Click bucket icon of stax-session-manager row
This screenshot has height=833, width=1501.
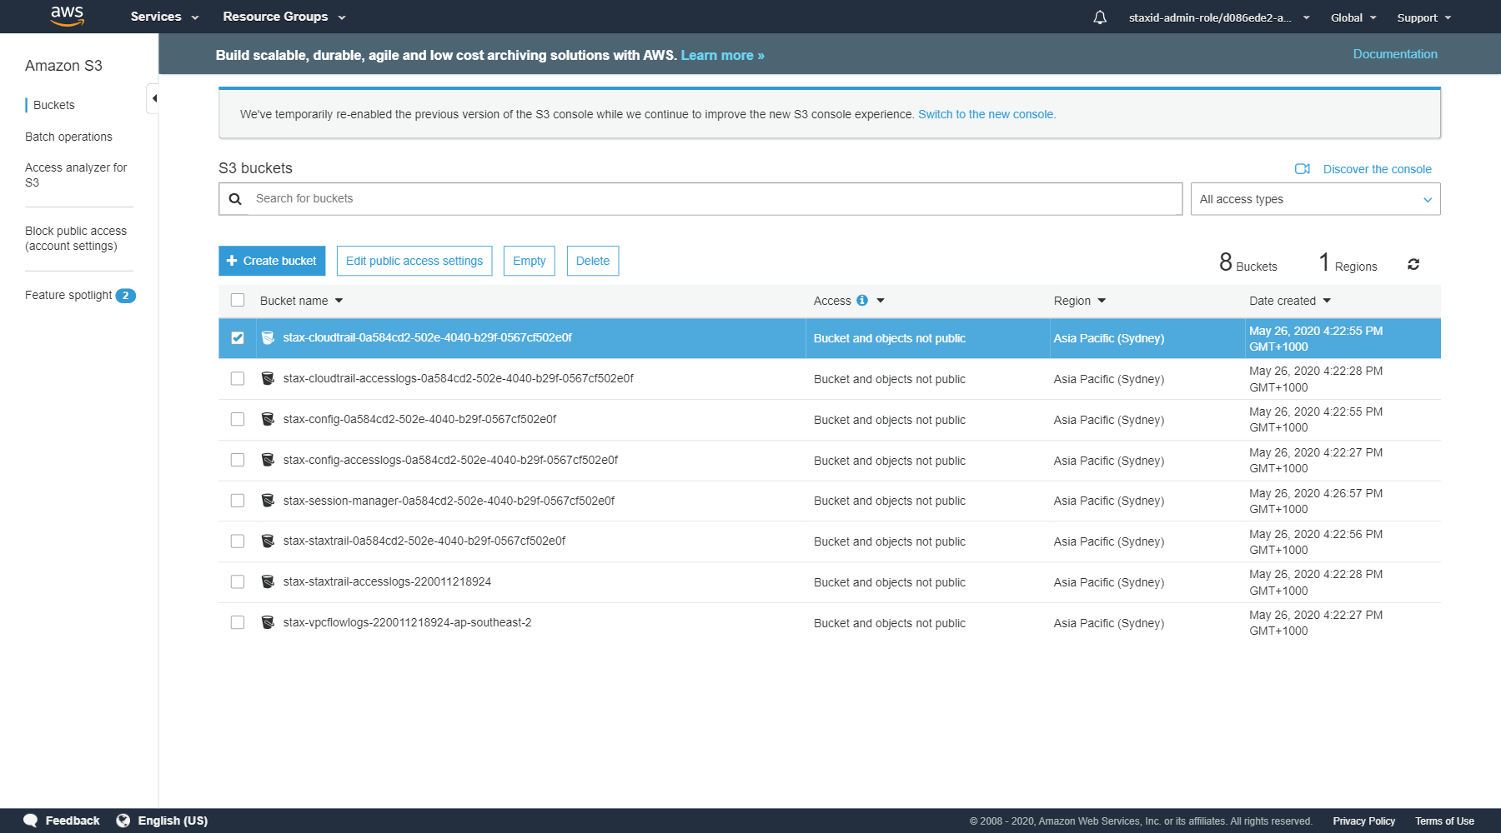pos(268,501)
